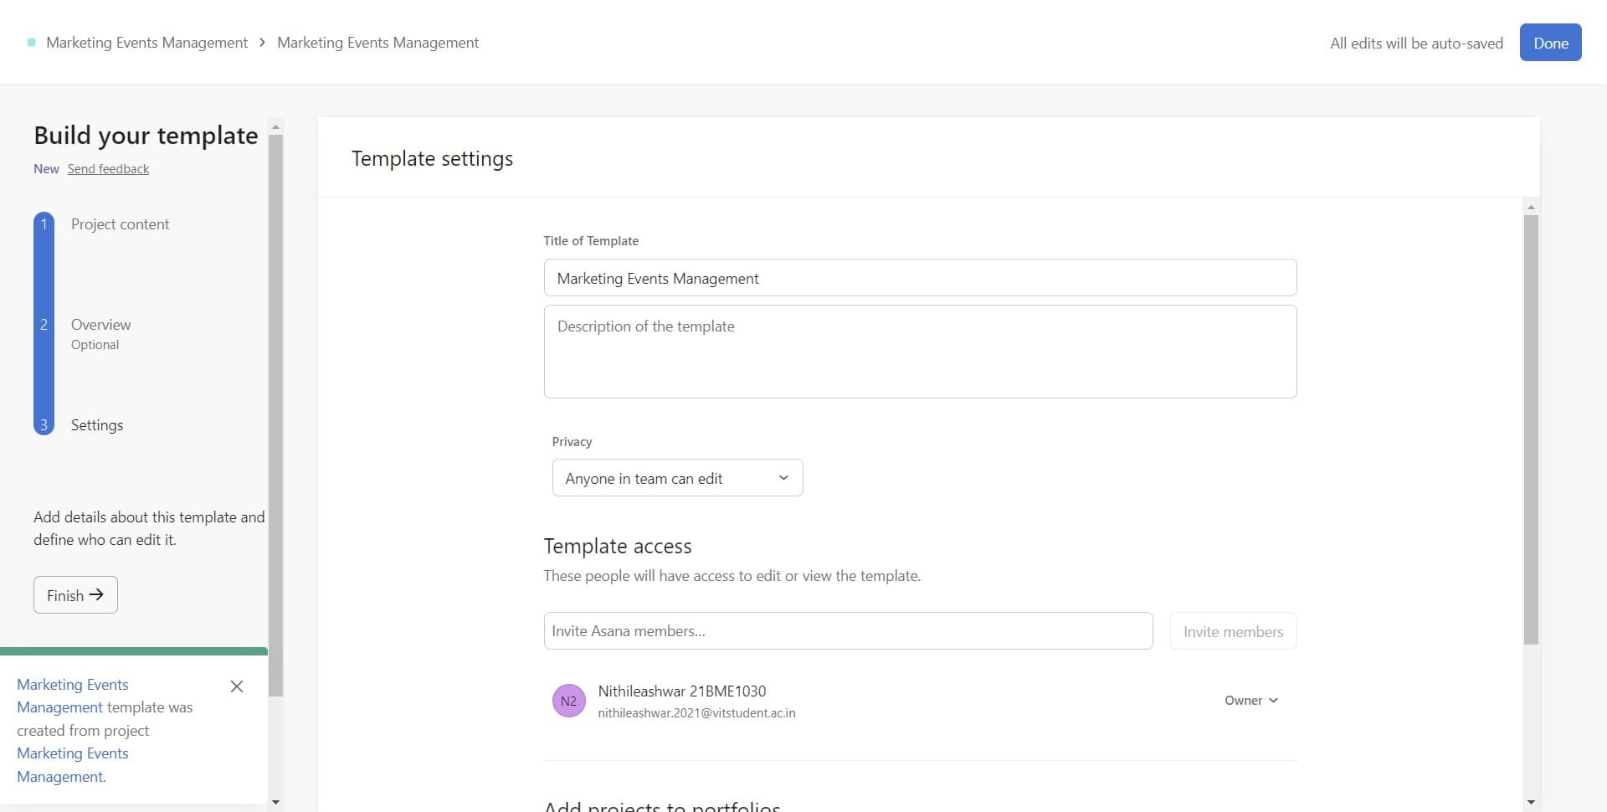This screenshot has width=1607, height=812.
Task: Open the Send feedback link
Action: 108,168
